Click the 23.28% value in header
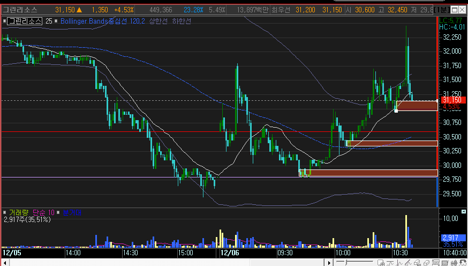468x266 pixels. coord(193,10)
